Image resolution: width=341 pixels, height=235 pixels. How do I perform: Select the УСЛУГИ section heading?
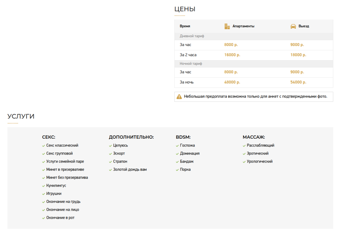click(x=21, y=116)
